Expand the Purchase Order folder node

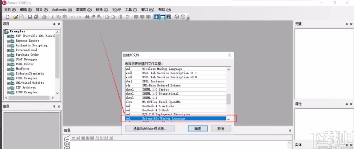9,55
